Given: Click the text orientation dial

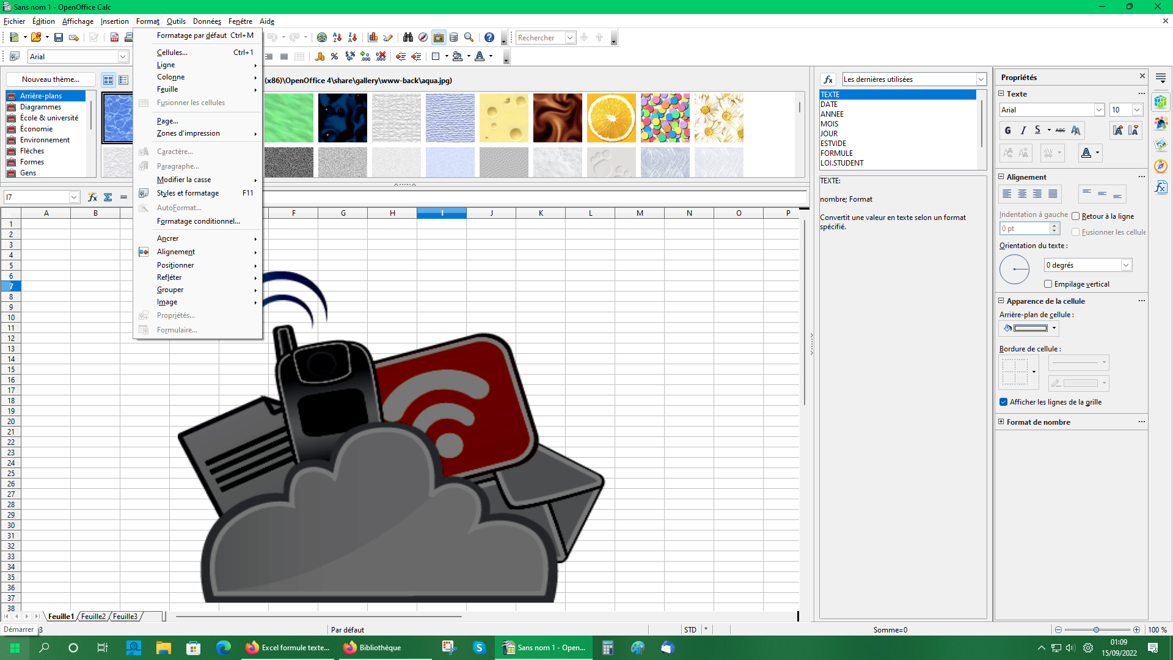Looking at the screenshot, I should 1014,269.
